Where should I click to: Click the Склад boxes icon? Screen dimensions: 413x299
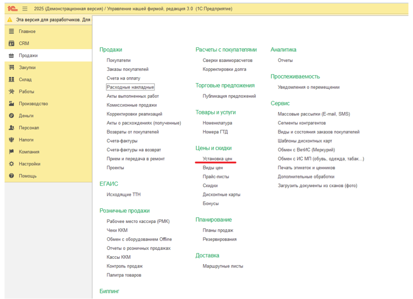pyautogui.click(x=11, y=79)
